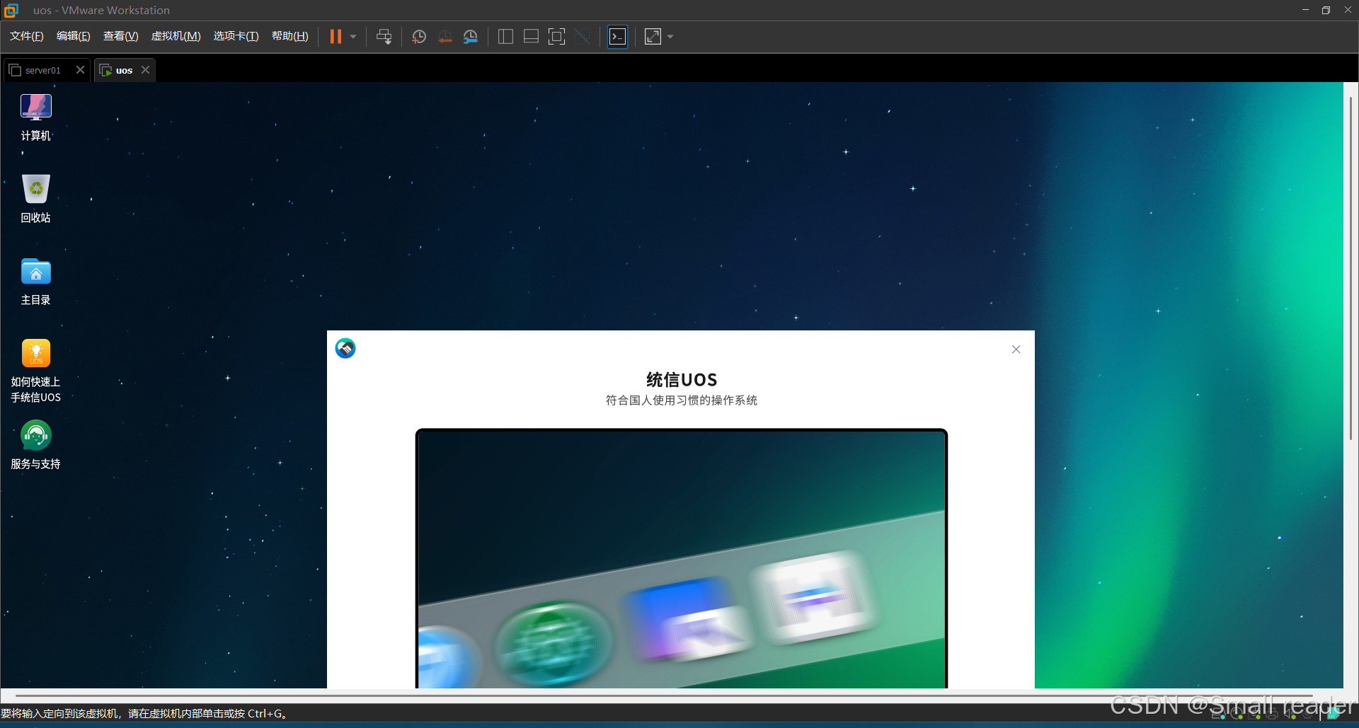Click the Send Ctrl+Alt+Del toolbar icon
Viewport: 1359px width, 728px height.
[x=384, y=37]
